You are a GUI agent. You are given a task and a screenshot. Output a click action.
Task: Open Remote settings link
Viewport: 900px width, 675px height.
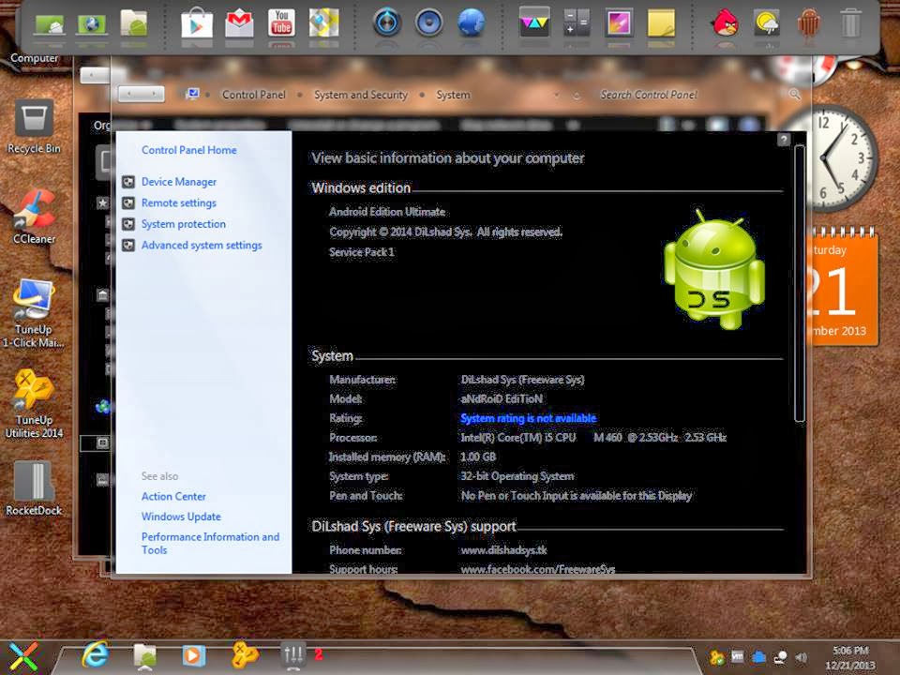pos(178,203)
